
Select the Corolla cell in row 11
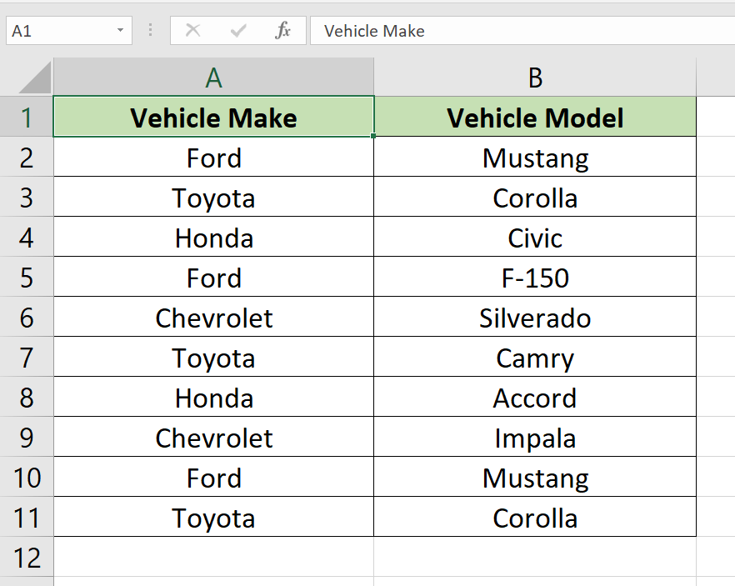pyautogui.click(x=535, y=517)
